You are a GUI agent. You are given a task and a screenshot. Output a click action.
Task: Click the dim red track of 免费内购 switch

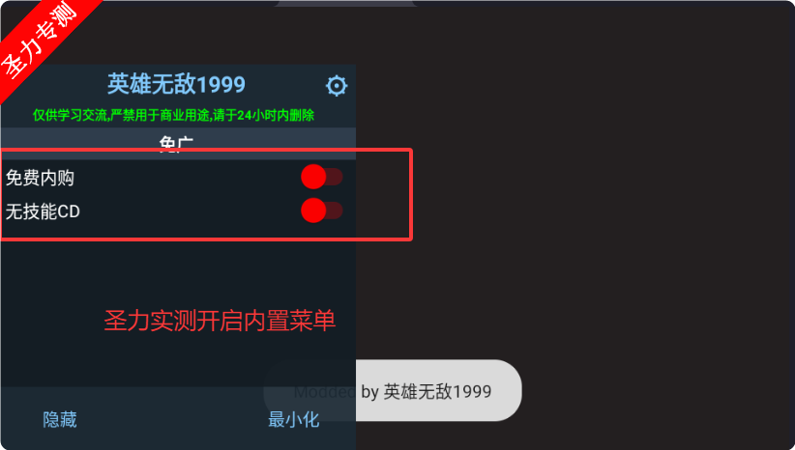pos(335,177)
